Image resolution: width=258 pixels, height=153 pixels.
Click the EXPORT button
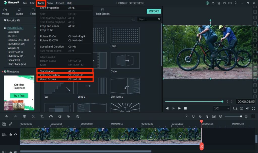154,11
